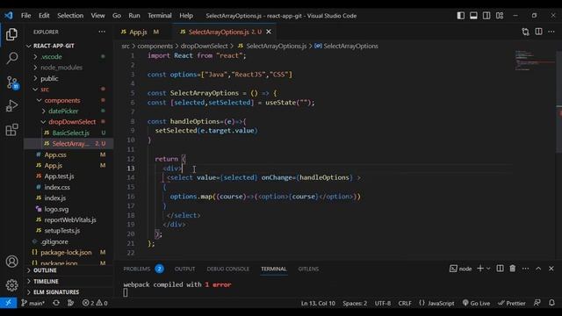
Task: Click the remote window indicator in status bar
Action: (8, 303)
